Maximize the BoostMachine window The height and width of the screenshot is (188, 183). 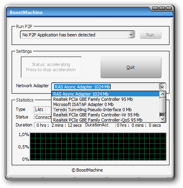coord(162,8)
